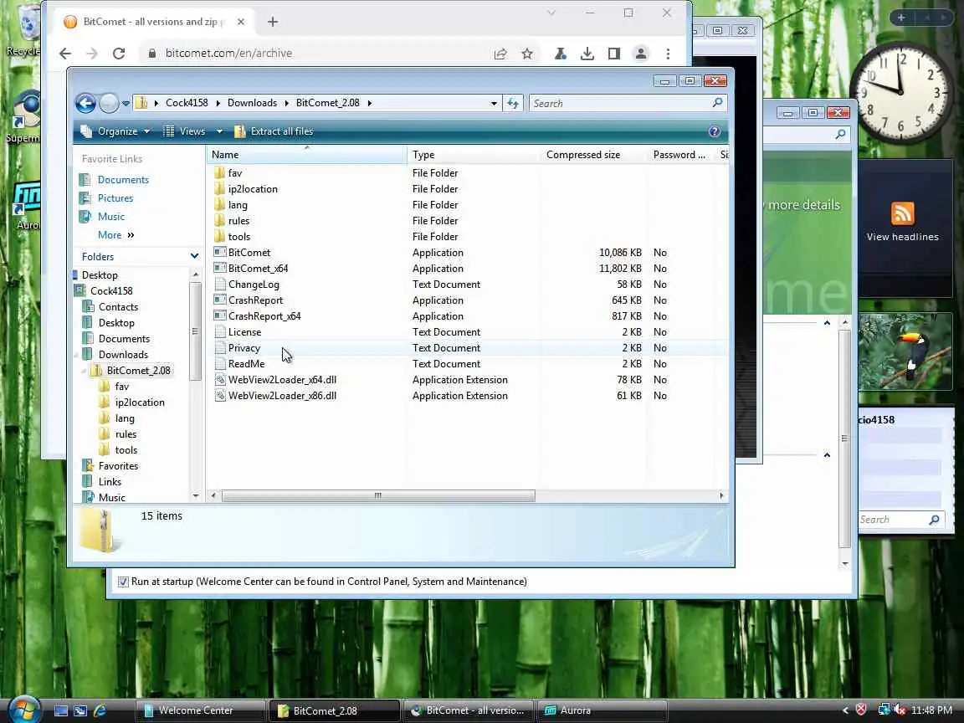Click the Internet Explorer quick launch icon

point(100,710)
